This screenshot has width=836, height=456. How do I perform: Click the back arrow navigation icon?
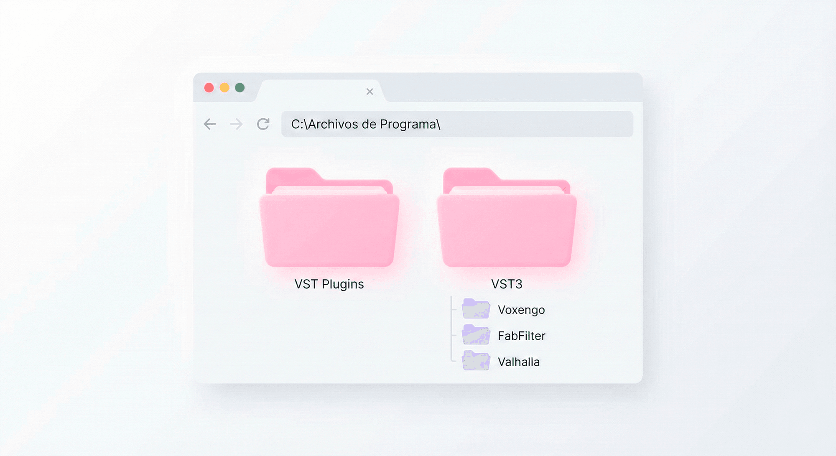(x=210, y=124)
